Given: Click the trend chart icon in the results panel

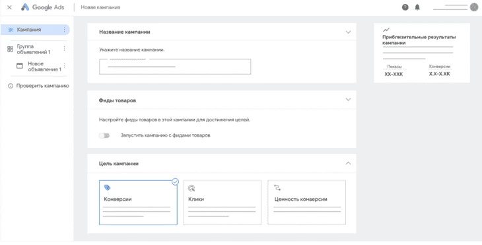Looking at the screenshot, I should [386, 30].
